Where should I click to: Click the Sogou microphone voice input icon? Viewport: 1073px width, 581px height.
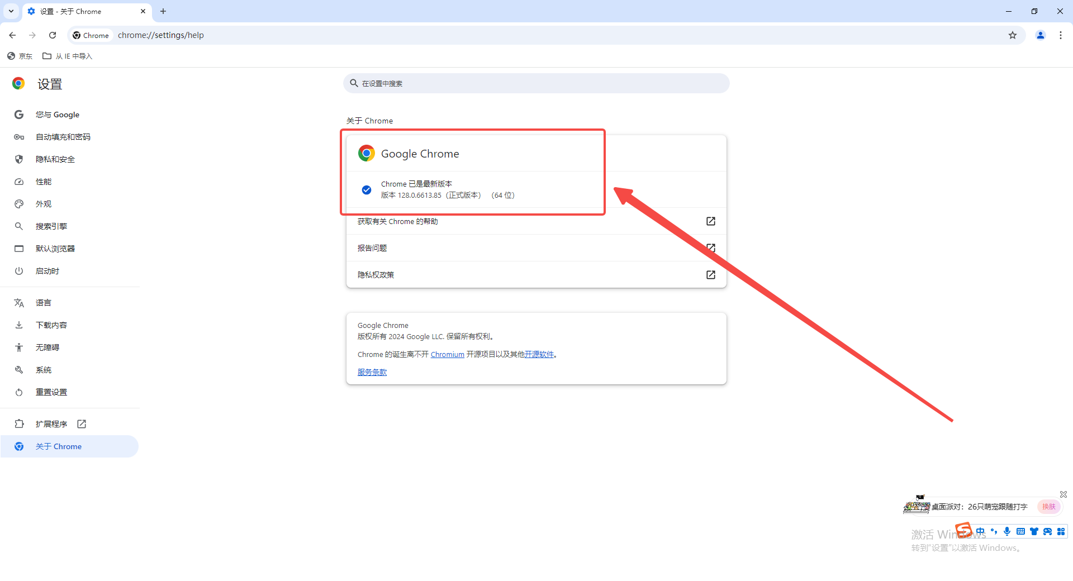point(1007,531)
